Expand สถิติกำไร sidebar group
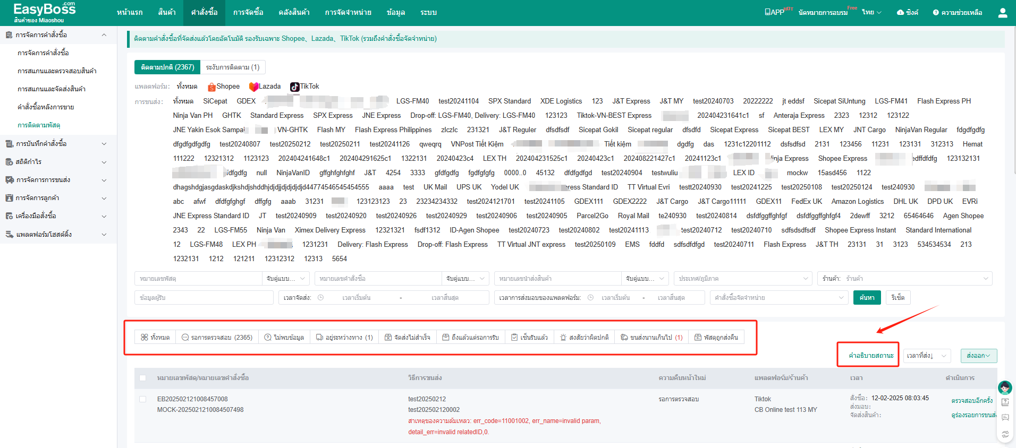 tap(104, 162)
